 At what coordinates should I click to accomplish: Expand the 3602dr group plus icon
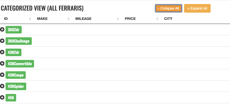[x=2, y=30]
